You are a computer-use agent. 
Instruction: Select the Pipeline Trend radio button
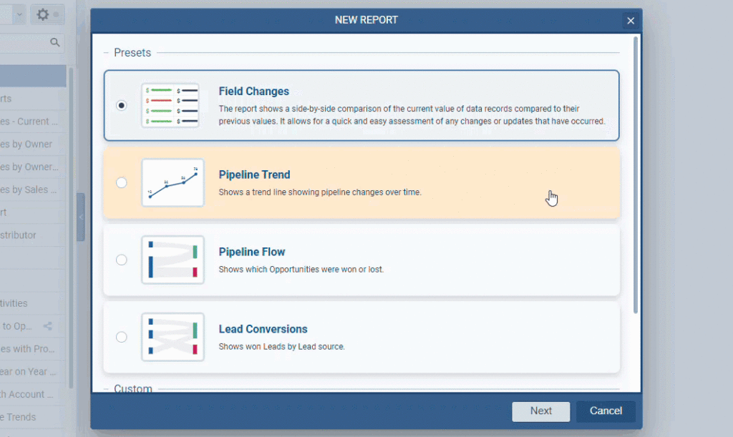pos(122,182)
